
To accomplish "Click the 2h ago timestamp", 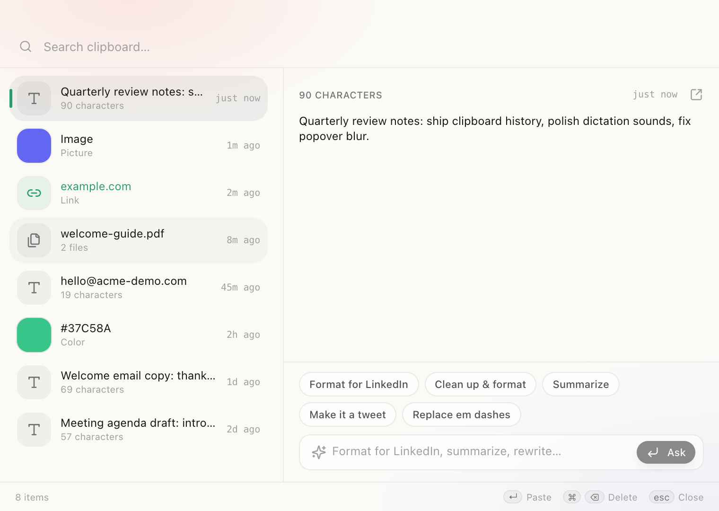I will tap(243, 335).
